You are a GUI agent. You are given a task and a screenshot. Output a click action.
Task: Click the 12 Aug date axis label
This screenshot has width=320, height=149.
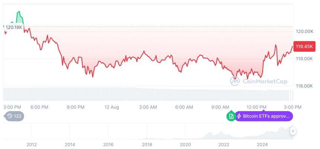point(112,107)
